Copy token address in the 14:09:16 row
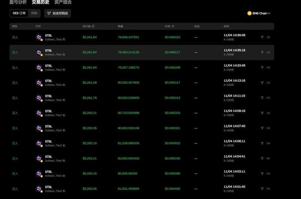This screenshot has height=199, width=301. (x=64, y=115)
